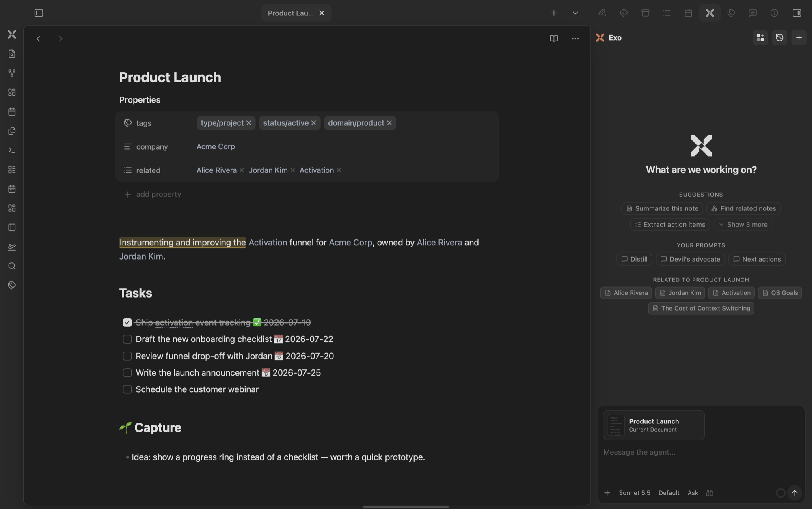The height and width of the screenshot is (509, 812).
Task: Open the daily calendar icon in left ribbon
Action: (12, 112)
